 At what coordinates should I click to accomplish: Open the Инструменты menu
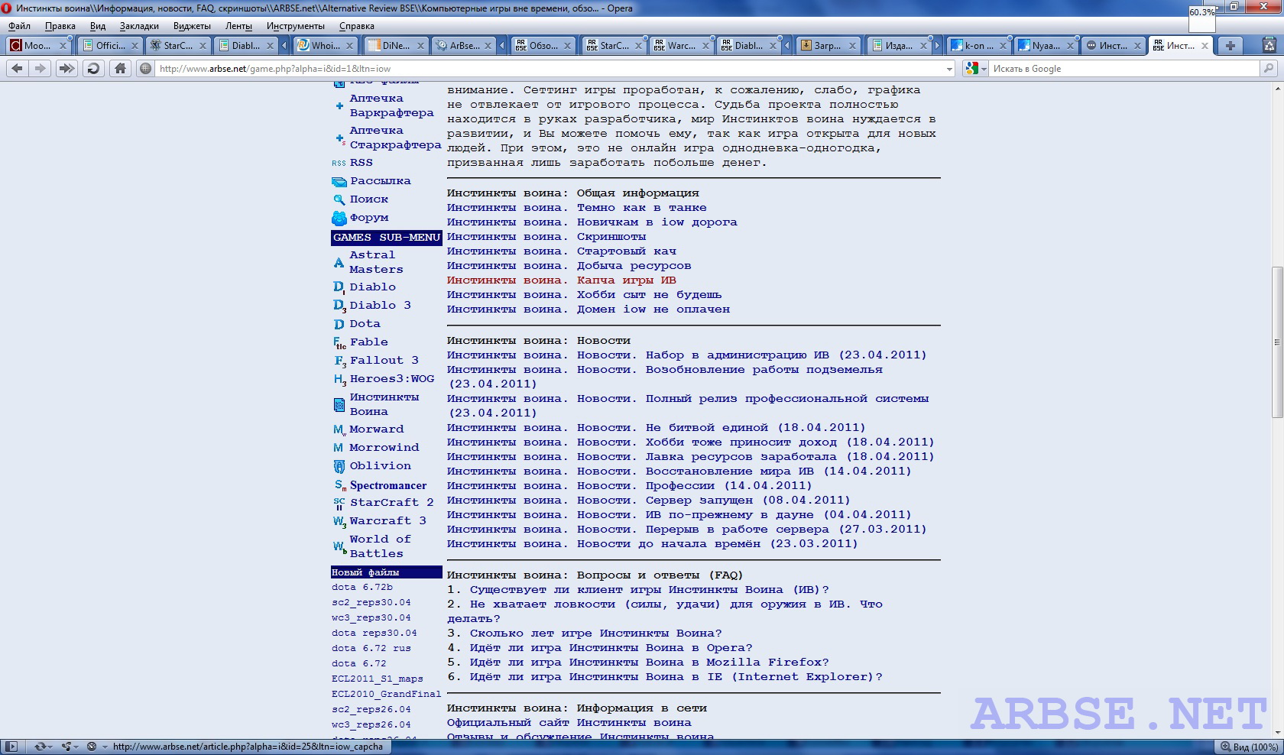[x=296, y=26]
